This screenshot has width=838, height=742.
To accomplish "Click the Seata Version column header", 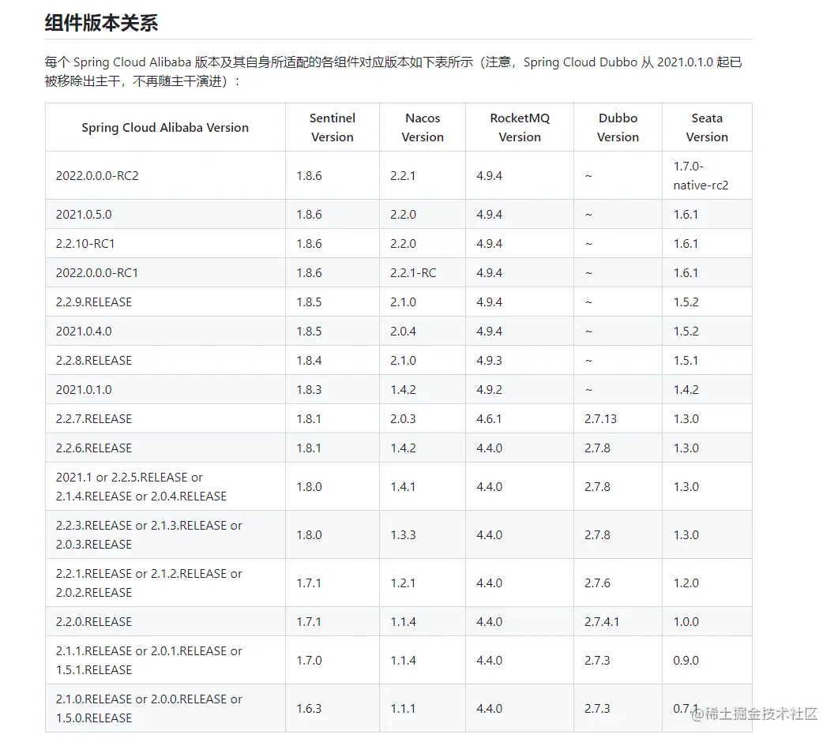I will click(x=706, y=127).
